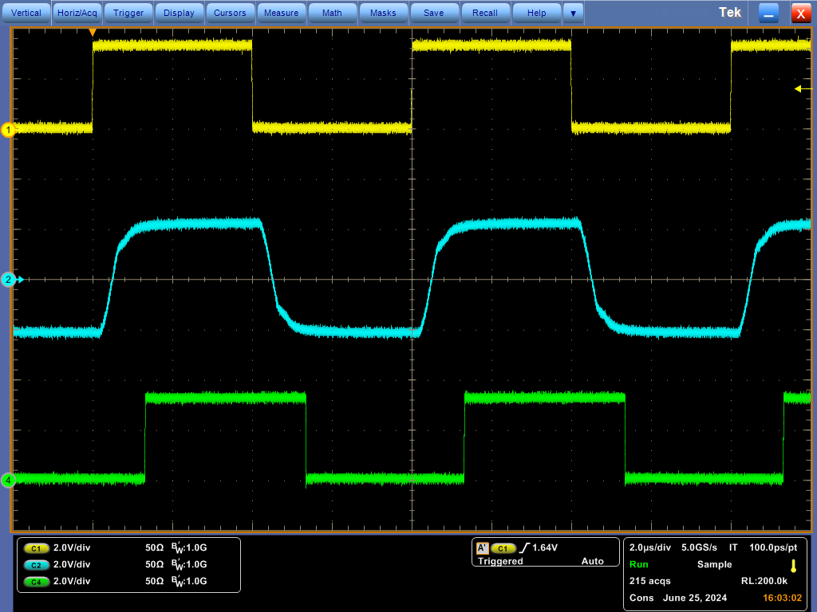Open the Measure menu
The image size is (817, 612).
pyautogui.click(x=281, y=12)
